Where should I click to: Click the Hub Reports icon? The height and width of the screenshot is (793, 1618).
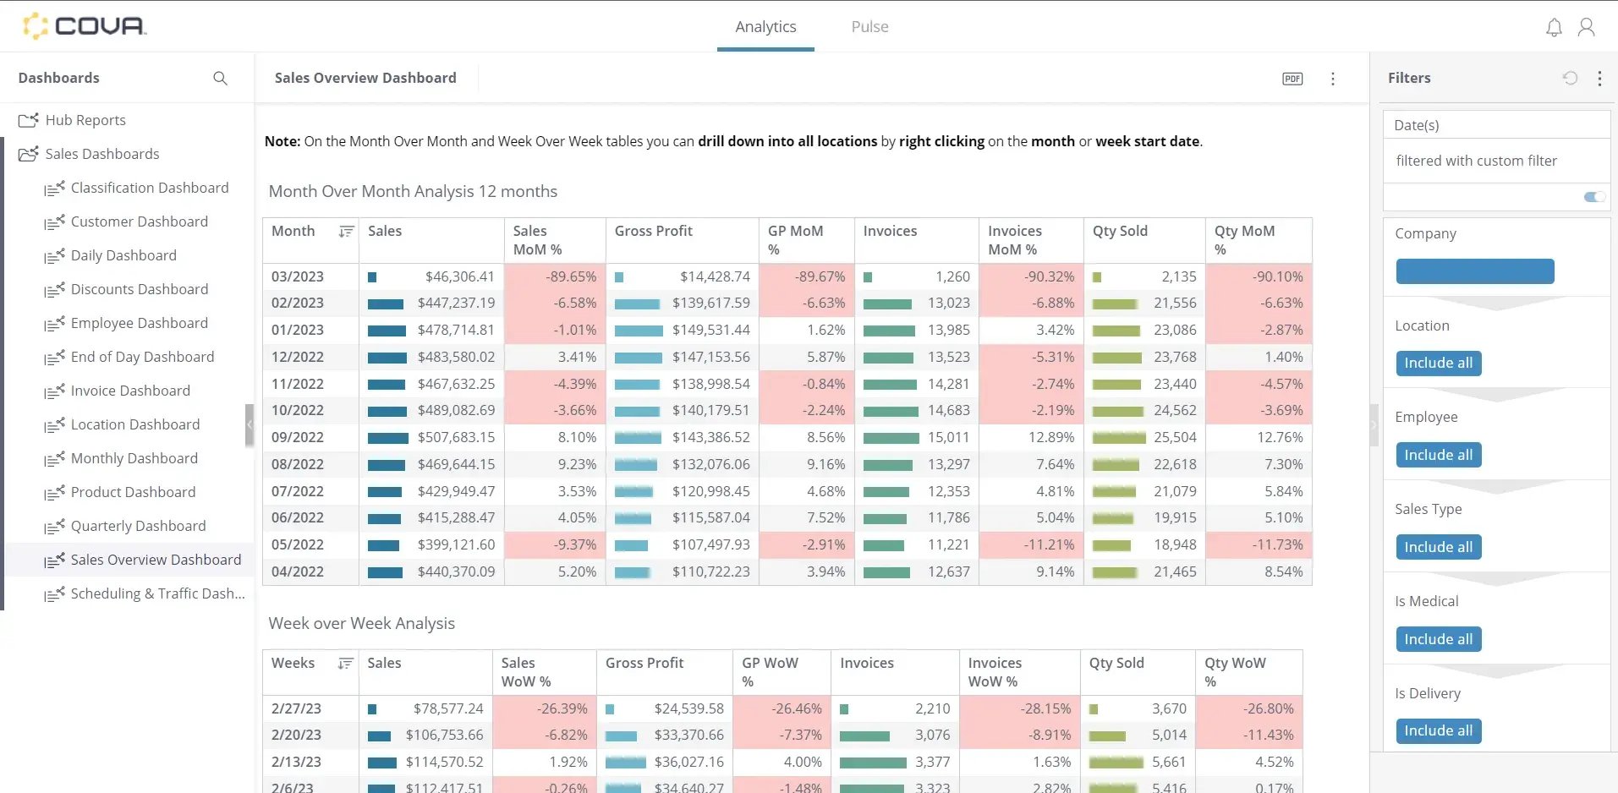(28, 119)
